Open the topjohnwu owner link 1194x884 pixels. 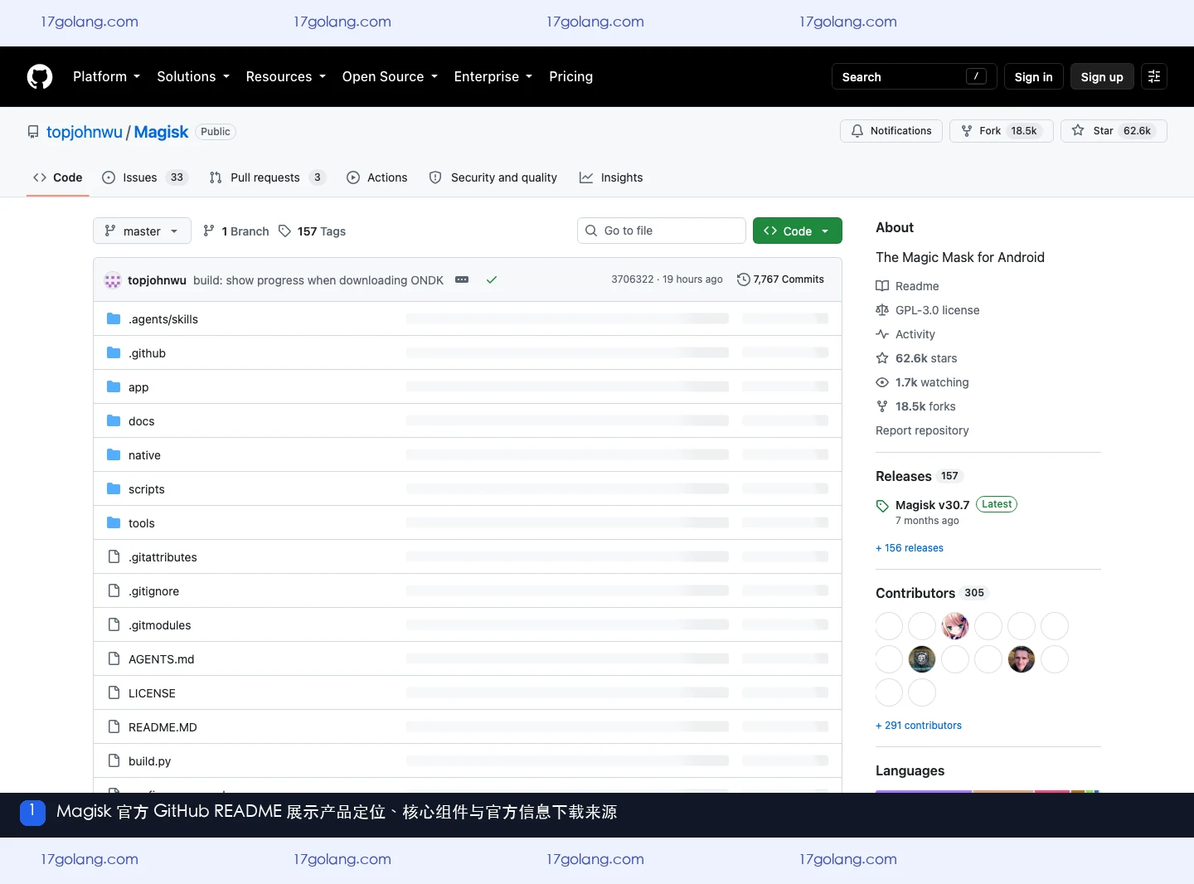pos(85,132)
